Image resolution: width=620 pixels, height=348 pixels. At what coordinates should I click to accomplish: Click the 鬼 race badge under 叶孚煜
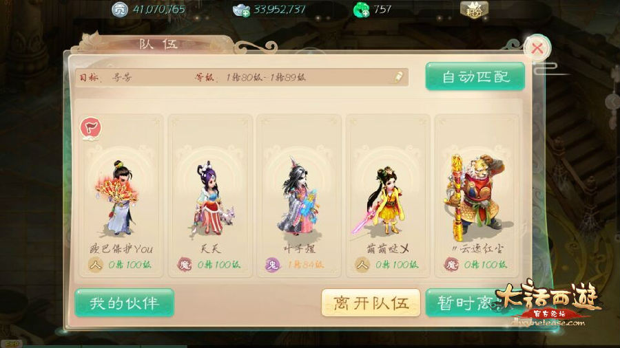click(x=273, y=264)
